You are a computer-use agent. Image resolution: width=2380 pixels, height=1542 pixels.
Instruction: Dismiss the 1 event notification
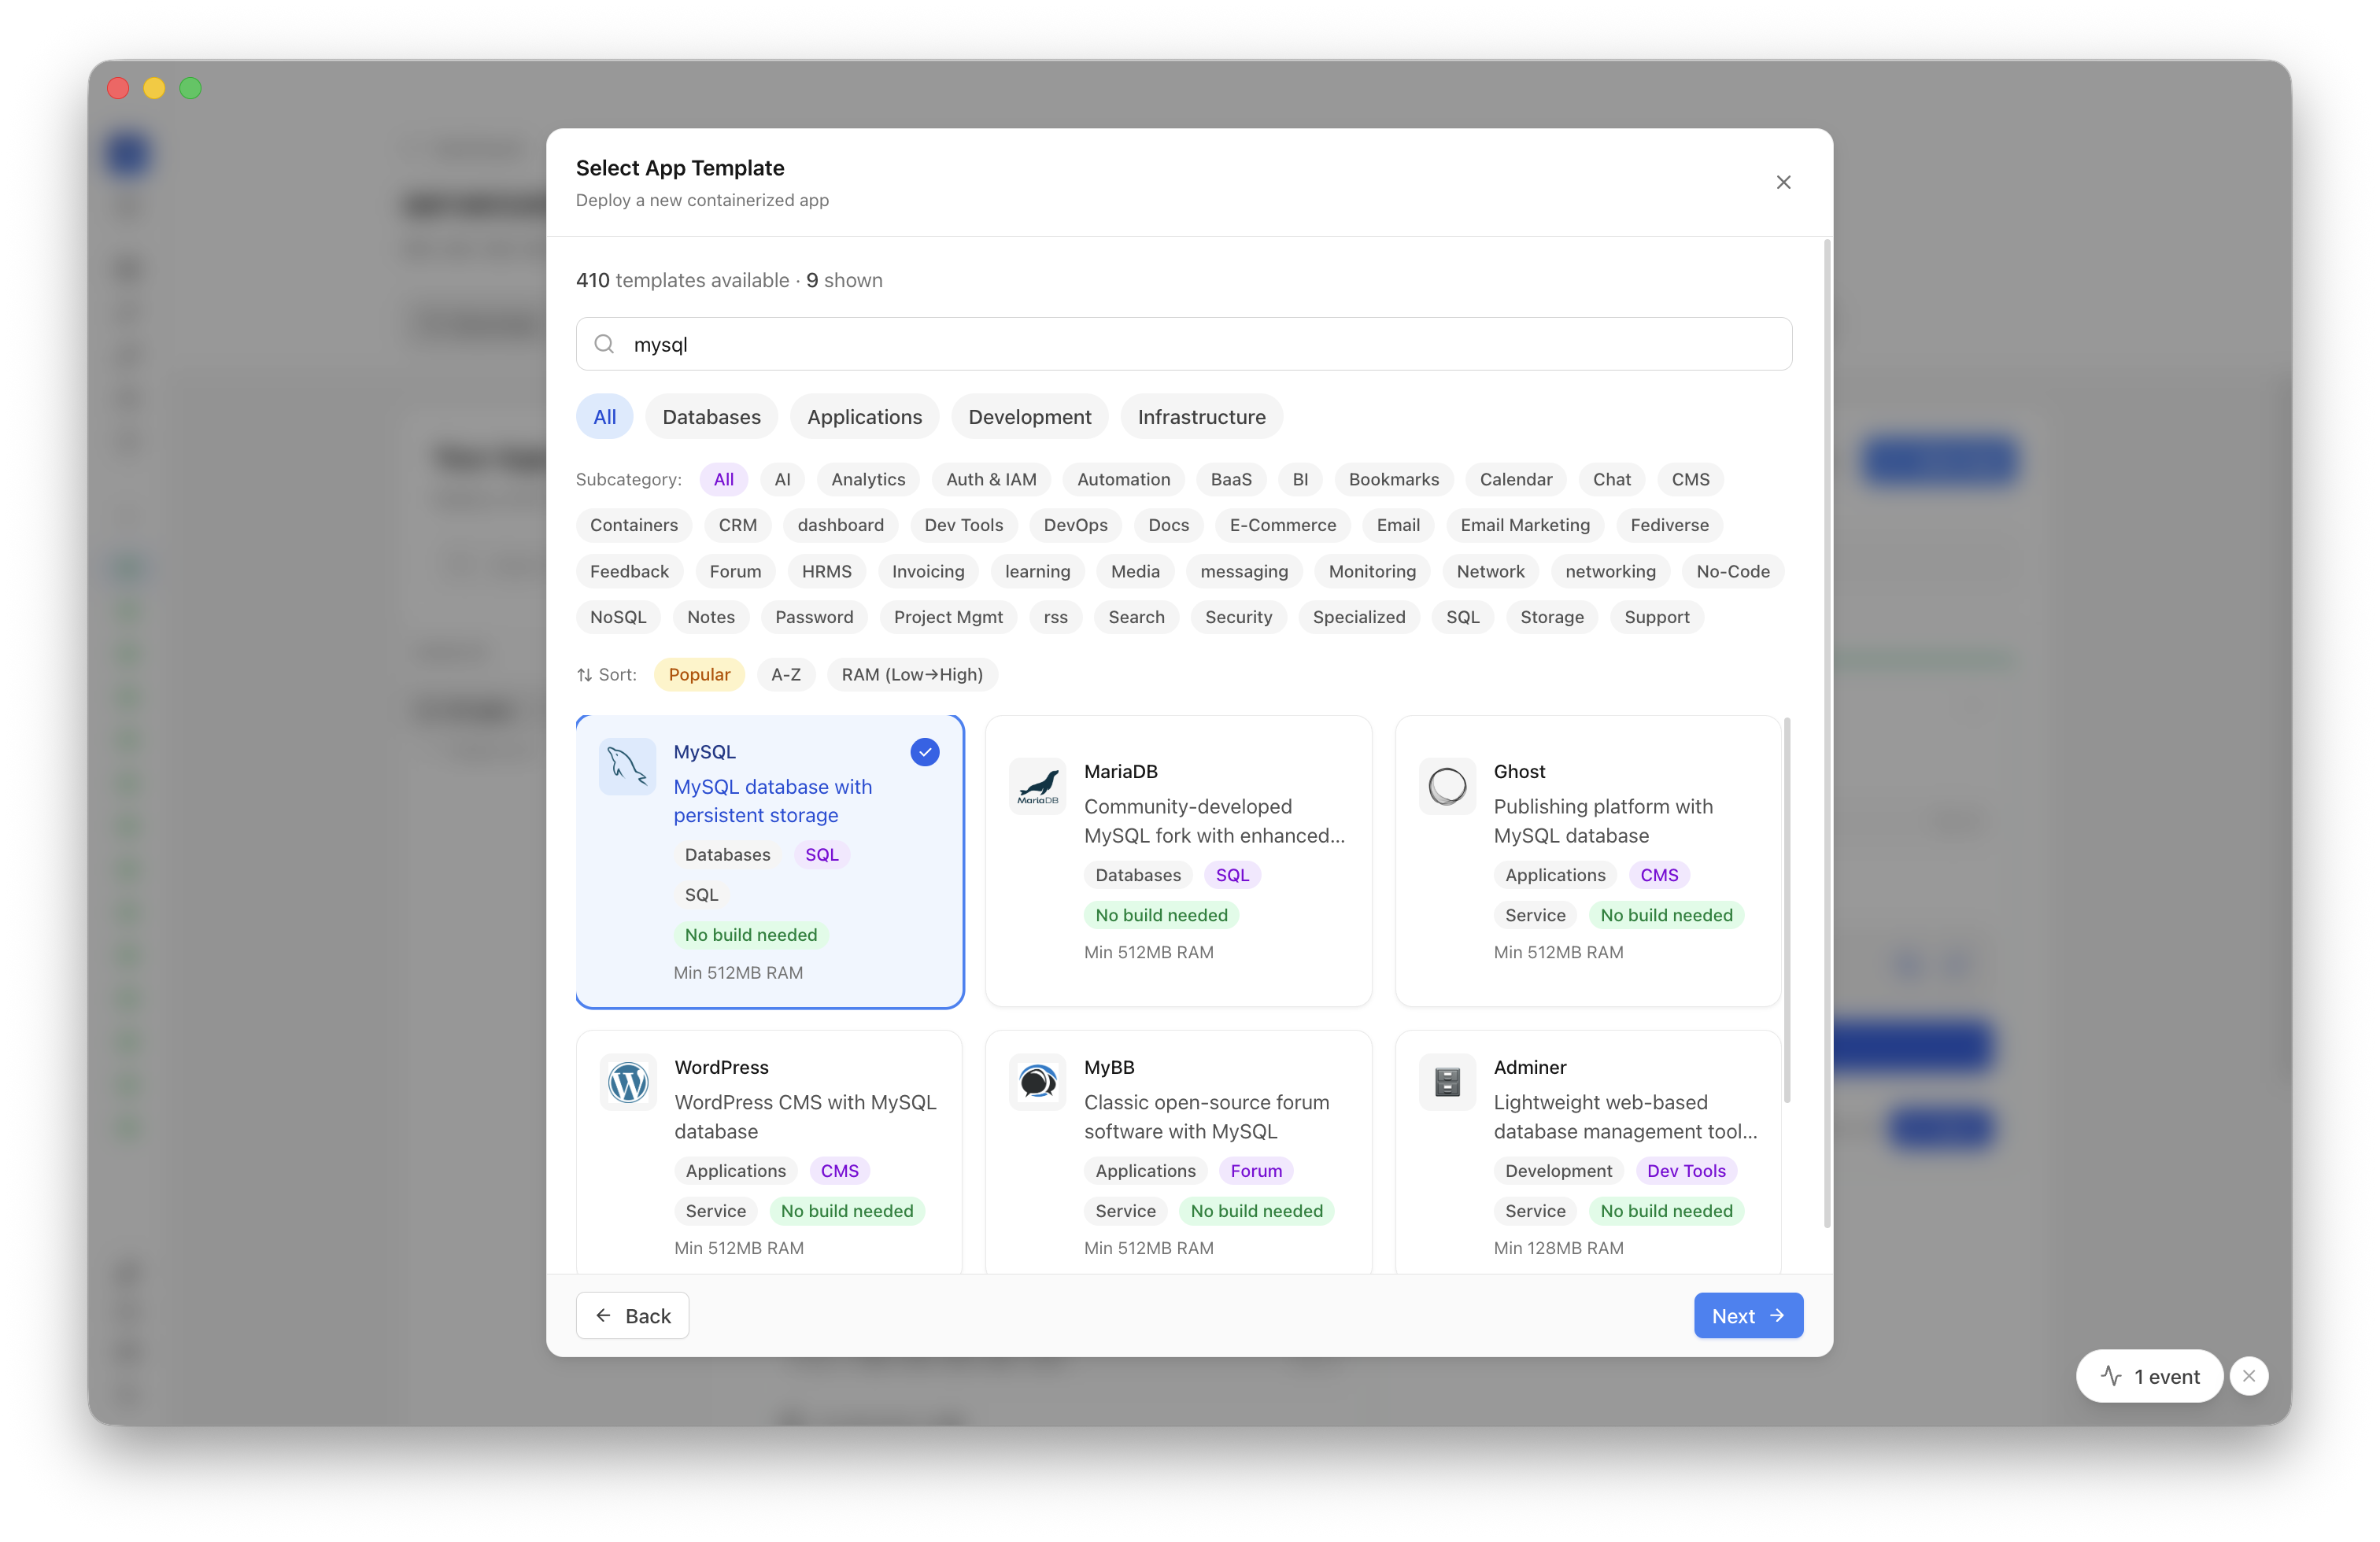click(x=2249, y=1376)
